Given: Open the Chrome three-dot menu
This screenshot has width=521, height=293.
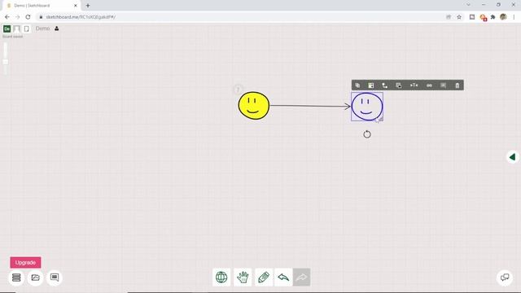Looking at the screenshot, I should tap(514, 17).
